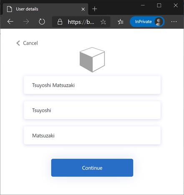Open the InPrivate profile avatar
The height and width of the screenshot is (195, 184).
point(159,22)
